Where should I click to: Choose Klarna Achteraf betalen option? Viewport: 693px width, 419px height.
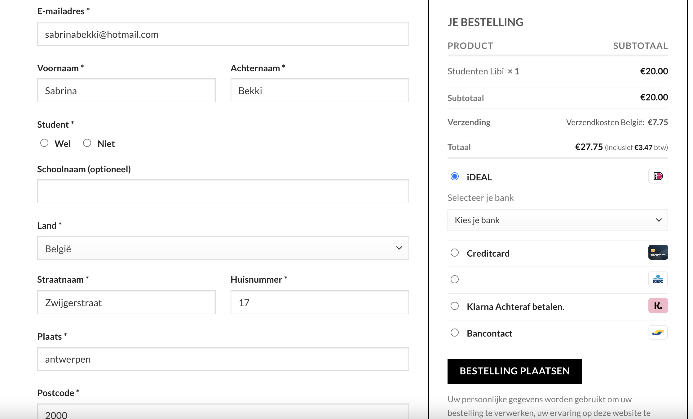455,306
